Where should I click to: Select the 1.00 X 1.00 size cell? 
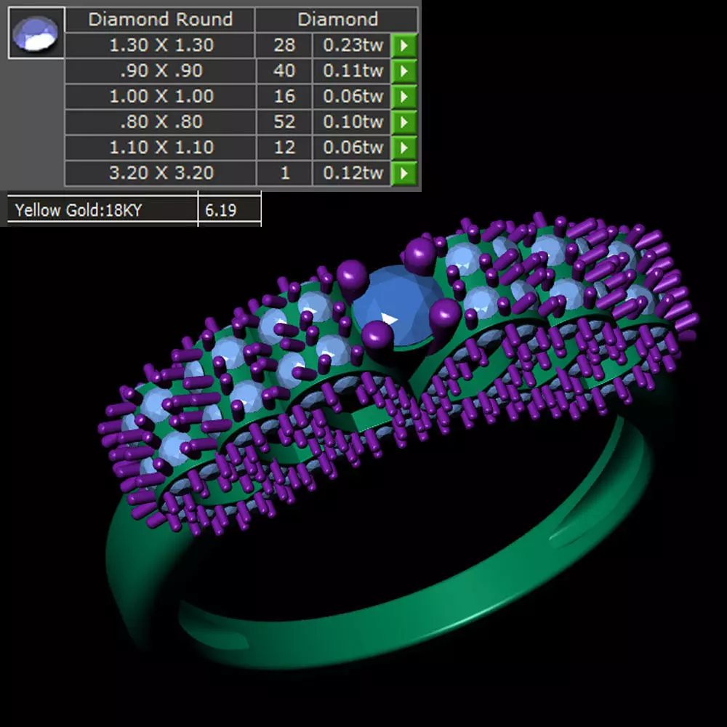(x=161, y=97)
